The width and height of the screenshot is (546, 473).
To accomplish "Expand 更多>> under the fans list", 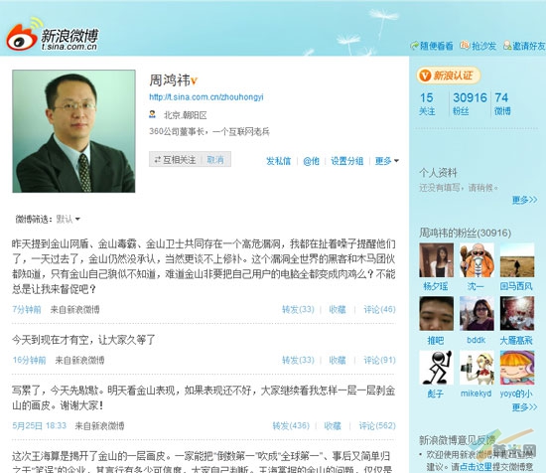I will pos(524,407).
